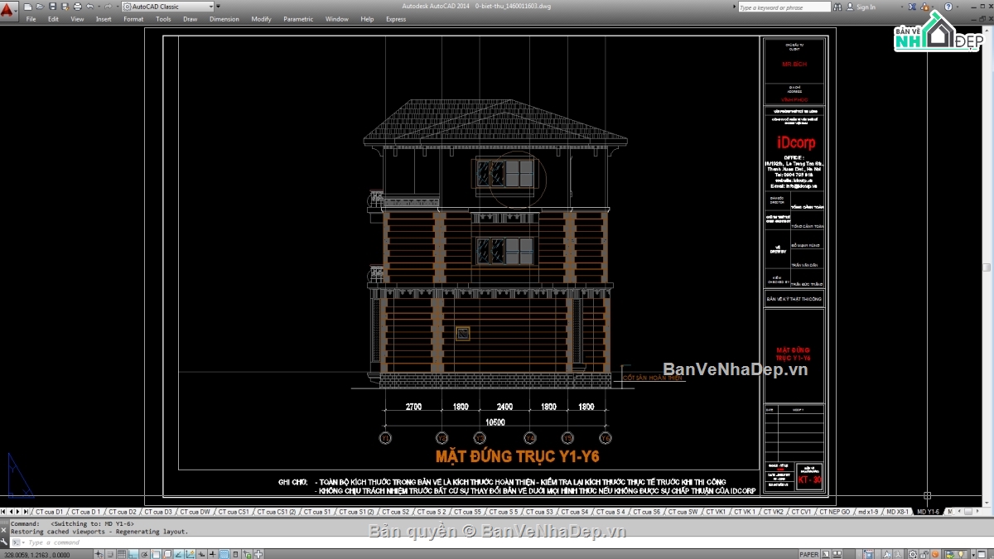Close the command line window
The width and height of the screenshot is (994, 559).
(3, 530)
